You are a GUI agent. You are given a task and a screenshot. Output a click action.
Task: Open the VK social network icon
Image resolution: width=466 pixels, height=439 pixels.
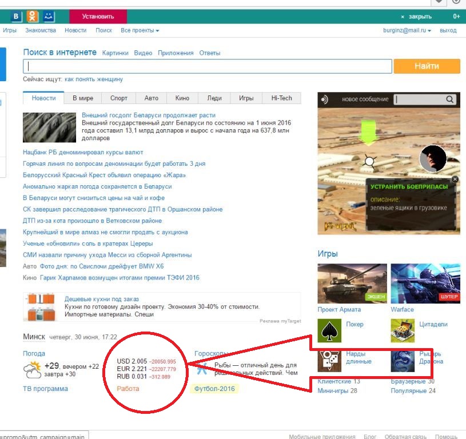click(x=16, y=17)
